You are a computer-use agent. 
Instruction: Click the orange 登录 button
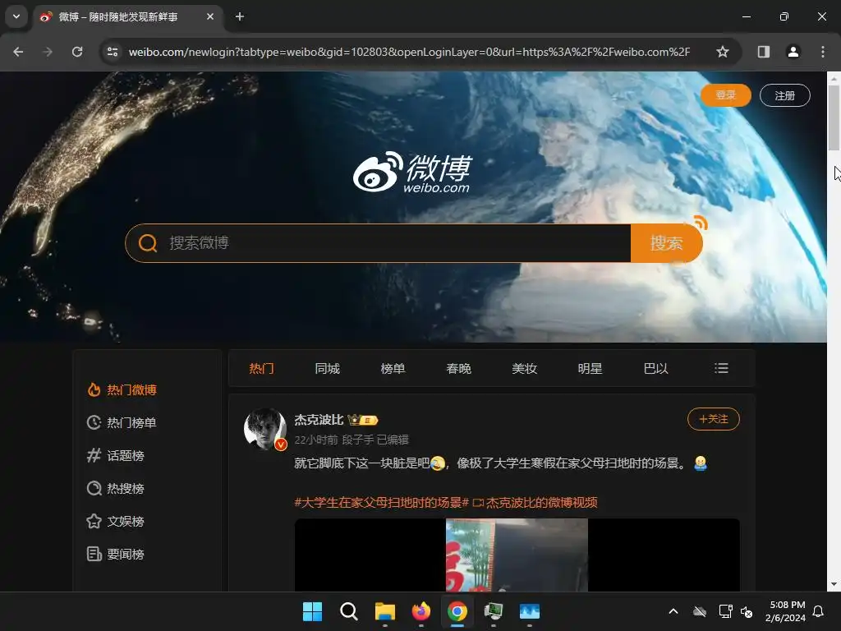pos(726,95)
